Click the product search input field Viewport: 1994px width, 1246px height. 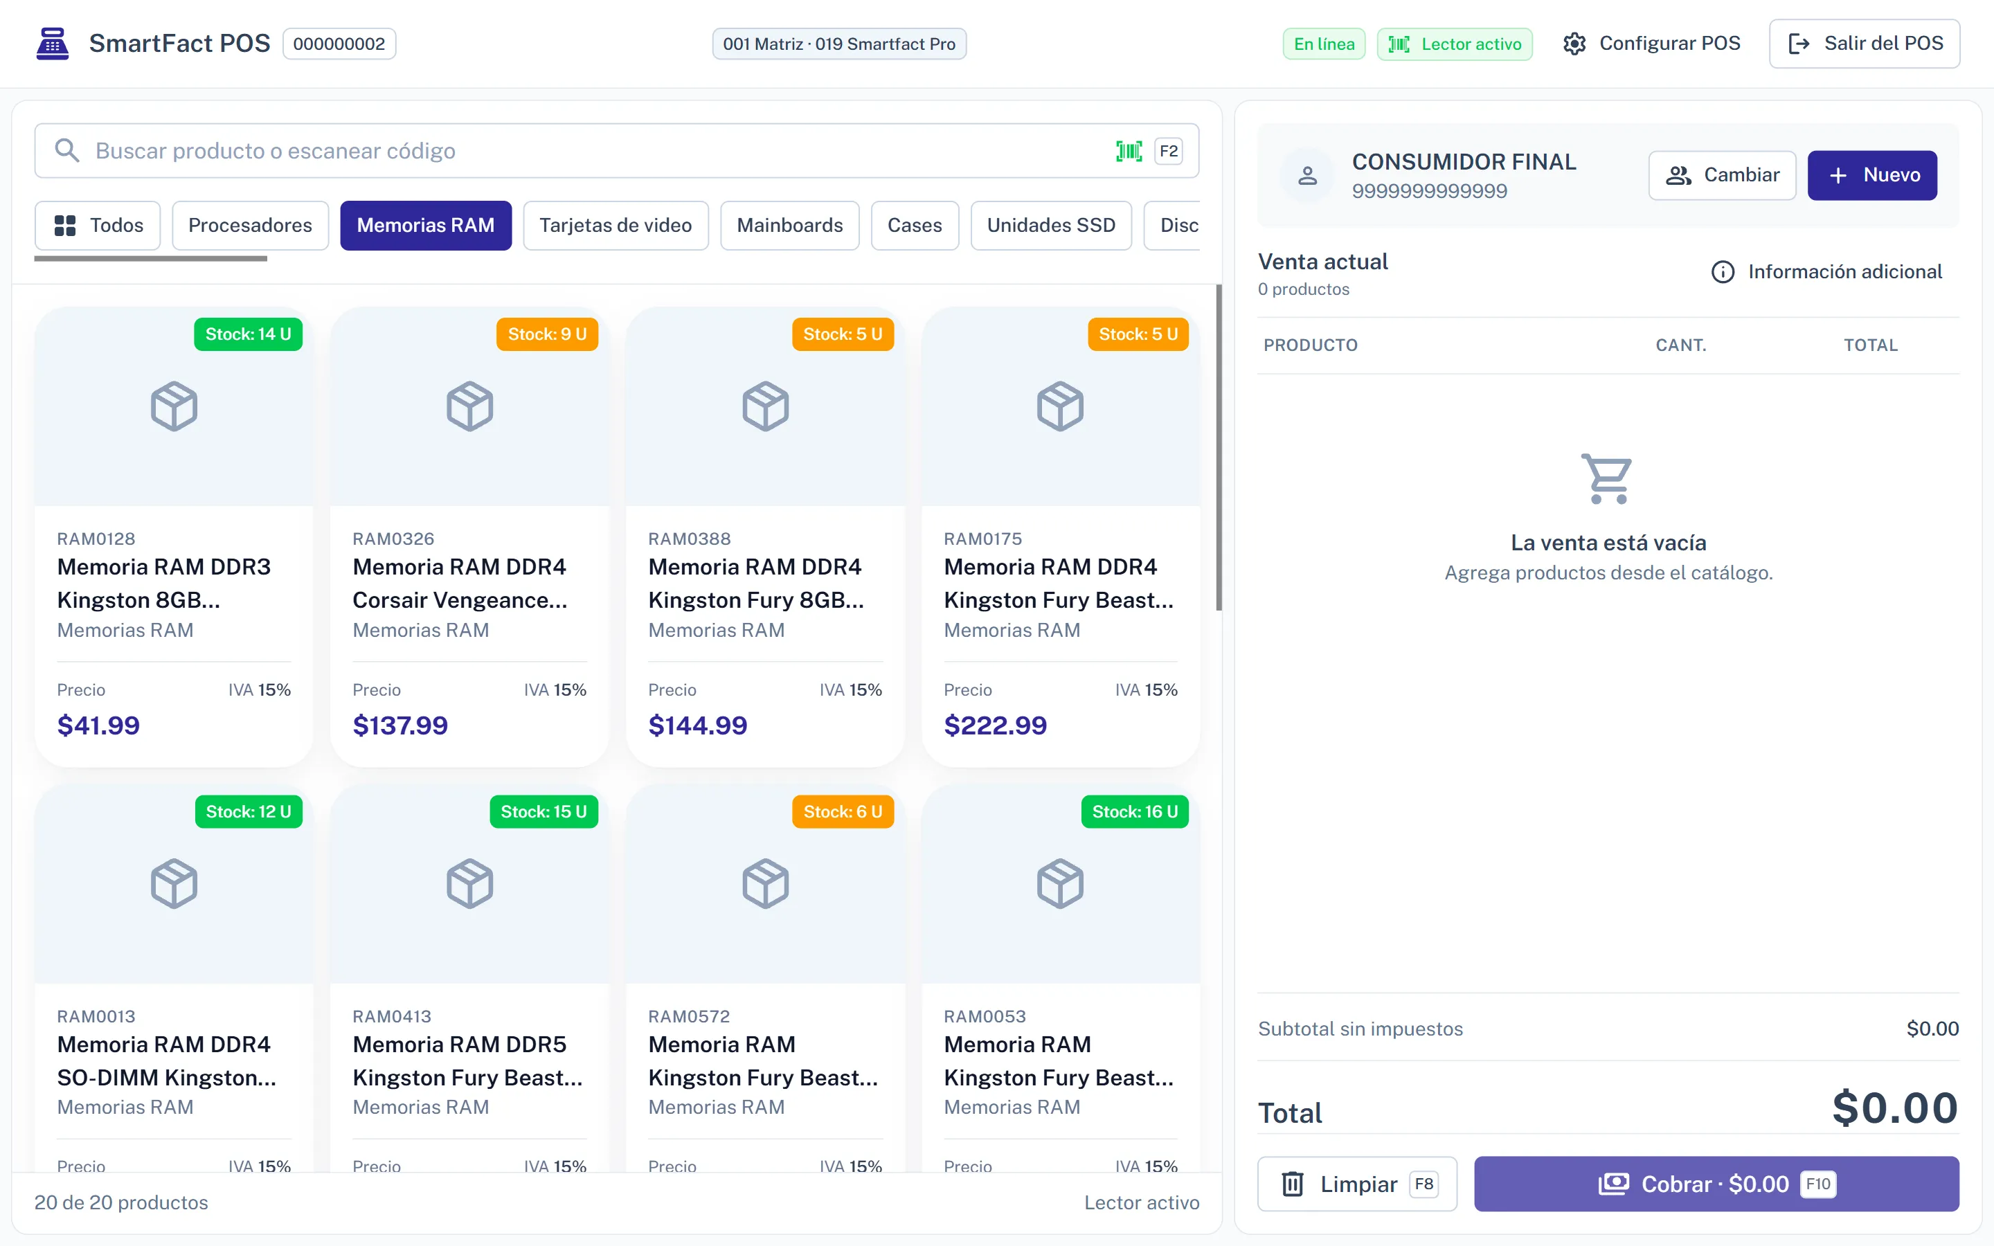[x=616, y=151]
